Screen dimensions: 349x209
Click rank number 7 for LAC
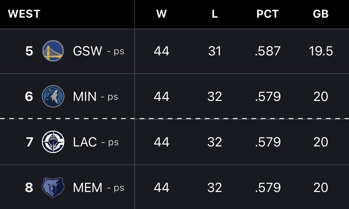tap(29, 142)
